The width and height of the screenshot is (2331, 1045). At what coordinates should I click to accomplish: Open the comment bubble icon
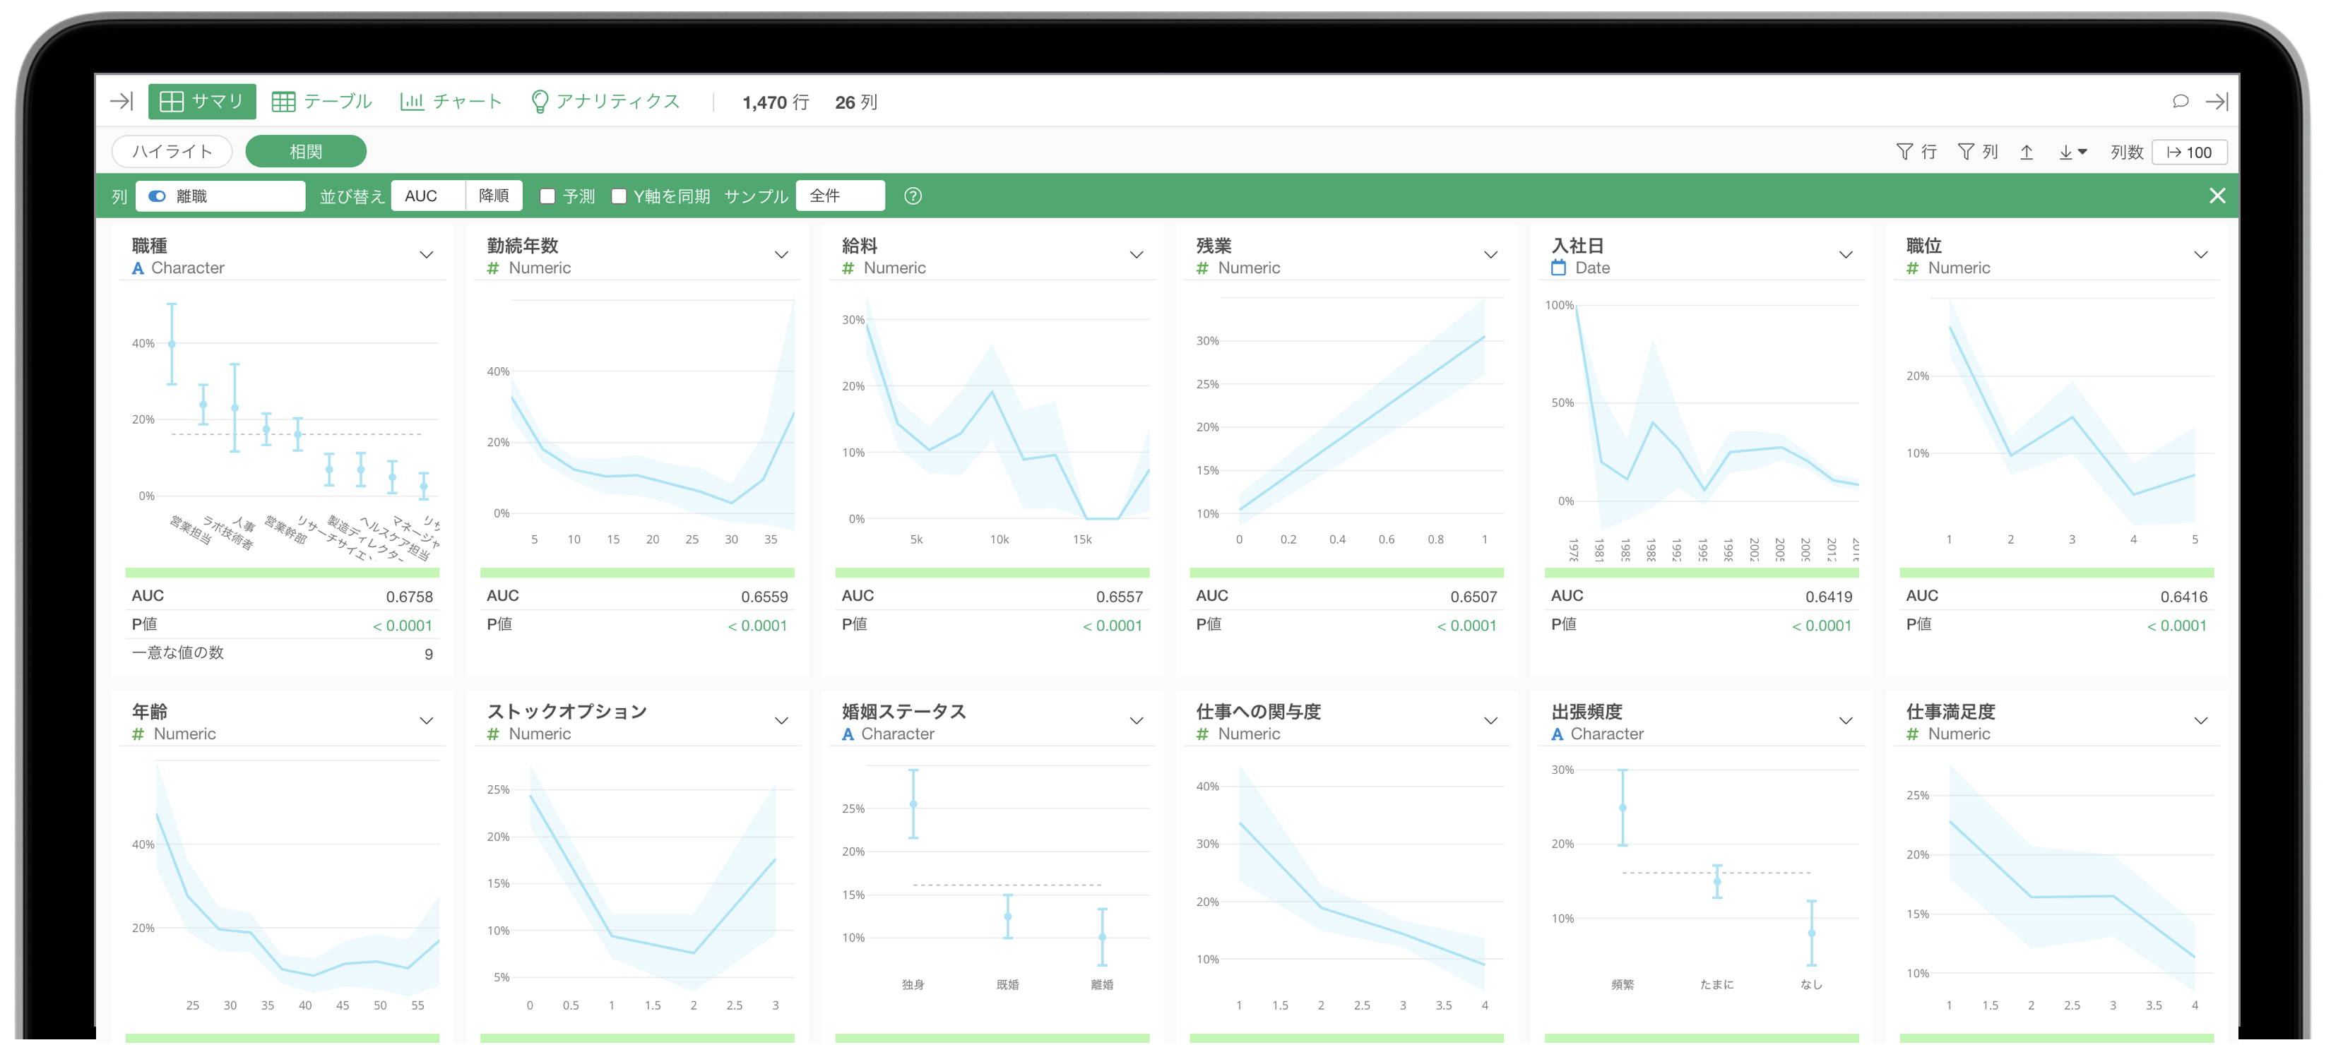point(2180,102)
